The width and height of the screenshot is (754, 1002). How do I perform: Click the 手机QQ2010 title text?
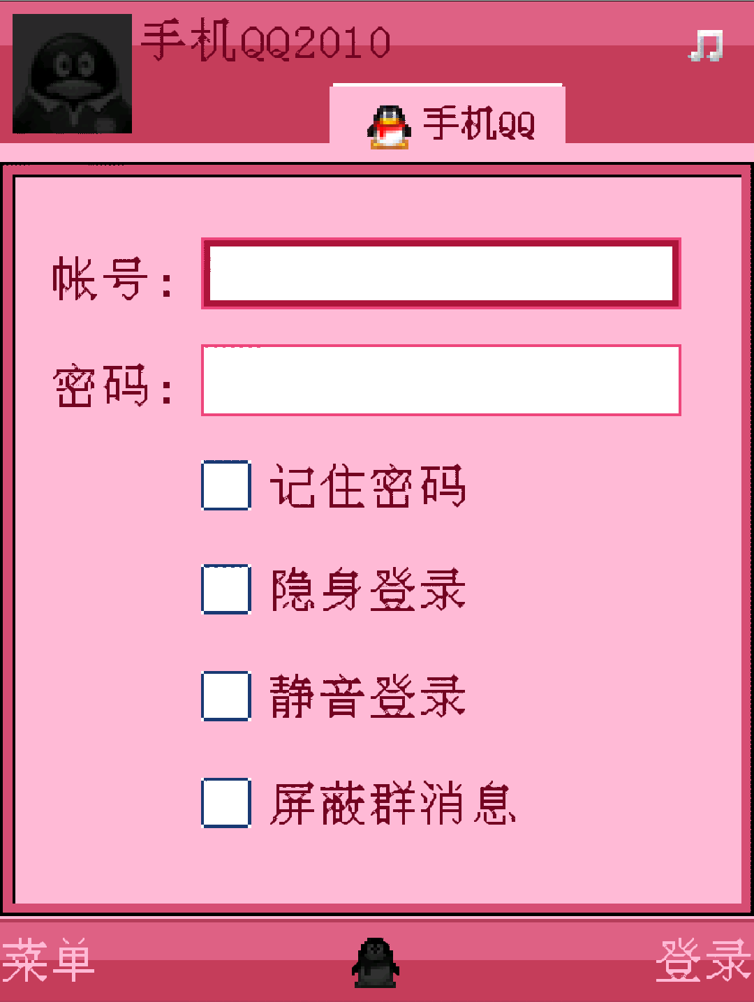pos(266,42)
